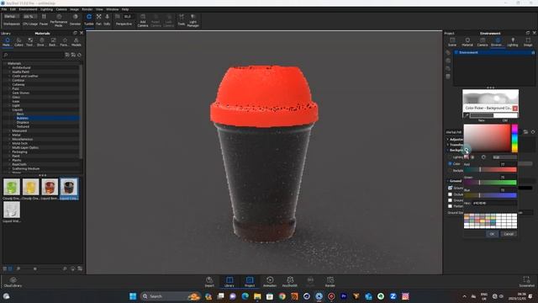Expand the Metal materials folder
Image resolution: width=538 pixels, height=303 pixels.
click(9, 135)
